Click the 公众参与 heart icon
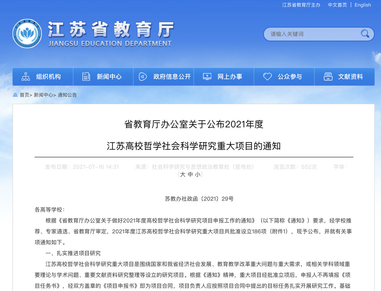The width and height of the screenshot is (381, 291). [267, 76]
